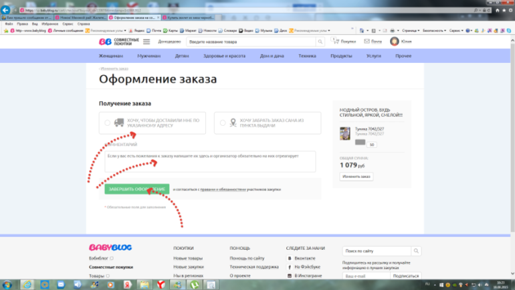Click the "Изменить заказ" button
The image size is (515, 290).
pos(356,177)
